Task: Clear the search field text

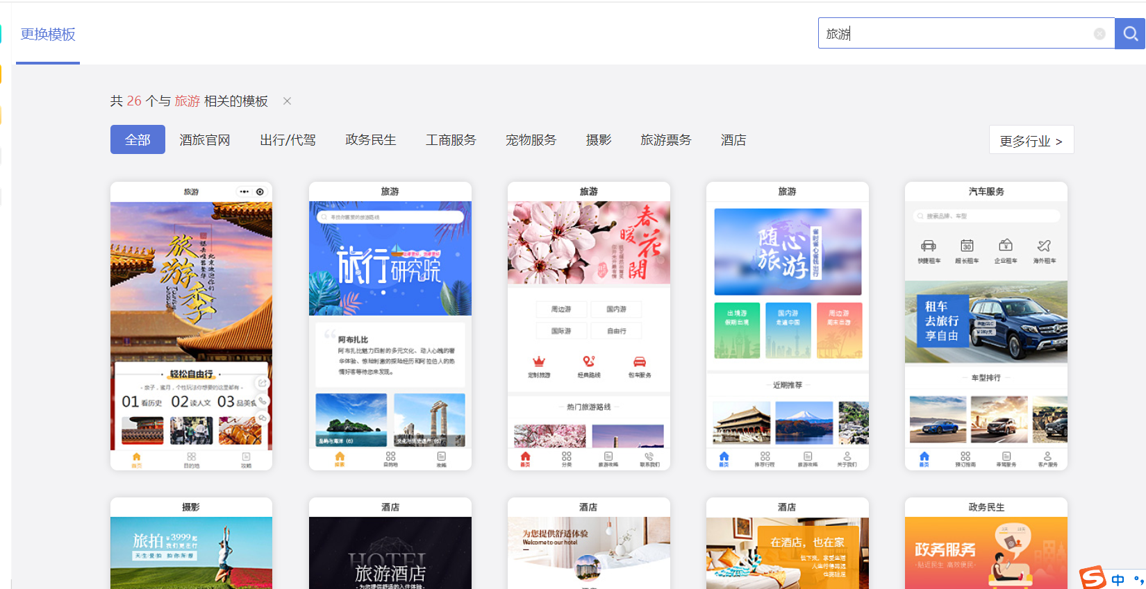Action: tap(1099, 34)
